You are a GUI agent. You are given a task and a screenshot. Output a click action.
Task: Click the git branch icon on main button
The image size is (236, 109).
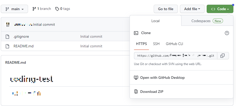[7, 9]
